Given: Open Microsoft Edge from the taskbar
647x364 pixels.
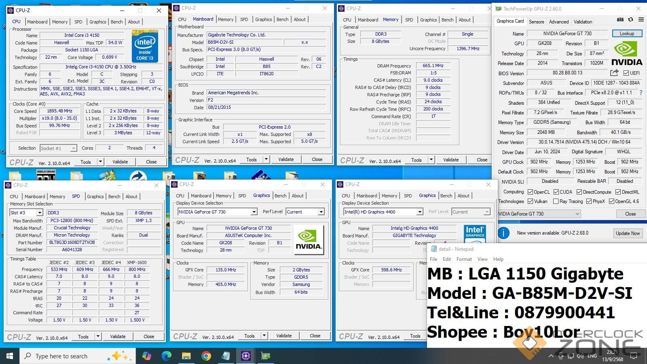Looking at the screenshot, I should point(167,356).
